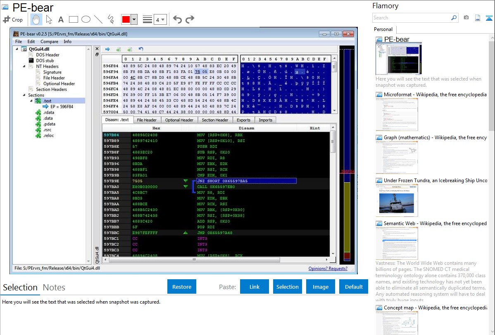The height and width of the screenshot is (335, 495).
Task: Open the Imports tab
Action: (266, 120)
